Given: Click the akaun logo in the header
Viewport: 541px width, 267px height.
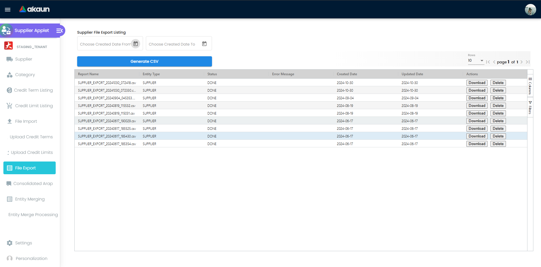Looking at the screenshot, I should click(34, 9).
